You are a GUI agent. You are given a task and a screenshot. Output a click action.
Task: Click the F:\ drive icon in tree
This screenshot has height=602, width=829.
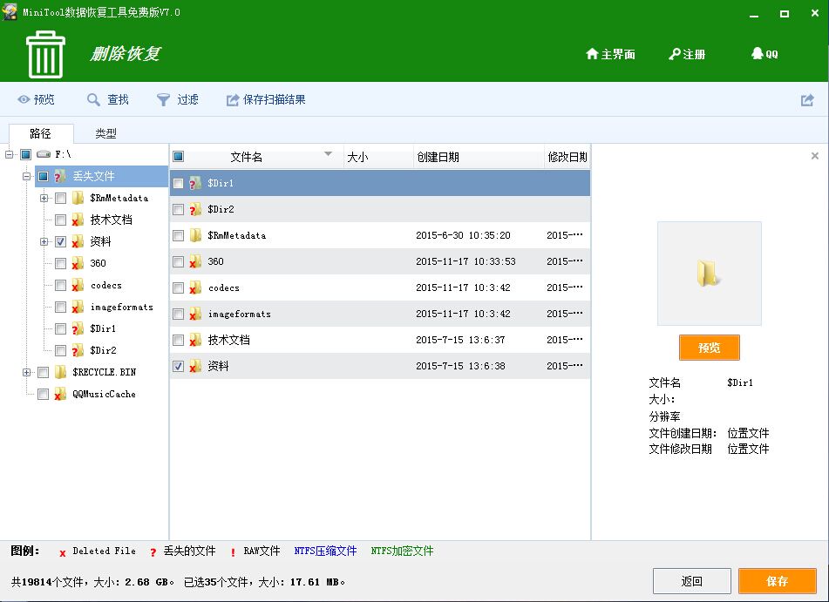44,154
